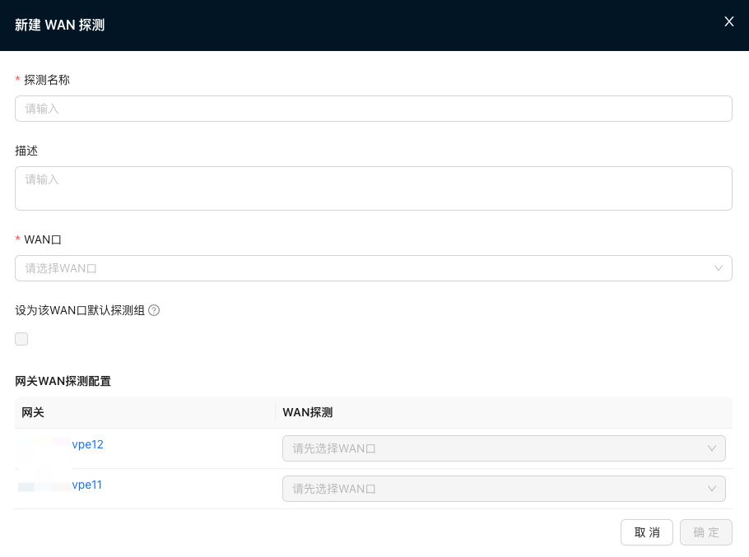Focus the 探测名称 input field

point(373,109)
